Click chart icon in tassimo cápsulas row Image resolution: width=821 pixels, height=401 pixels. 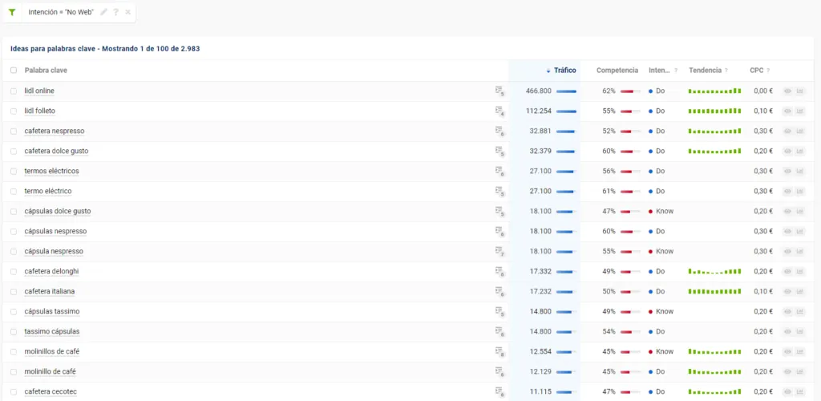coord(799,331)
